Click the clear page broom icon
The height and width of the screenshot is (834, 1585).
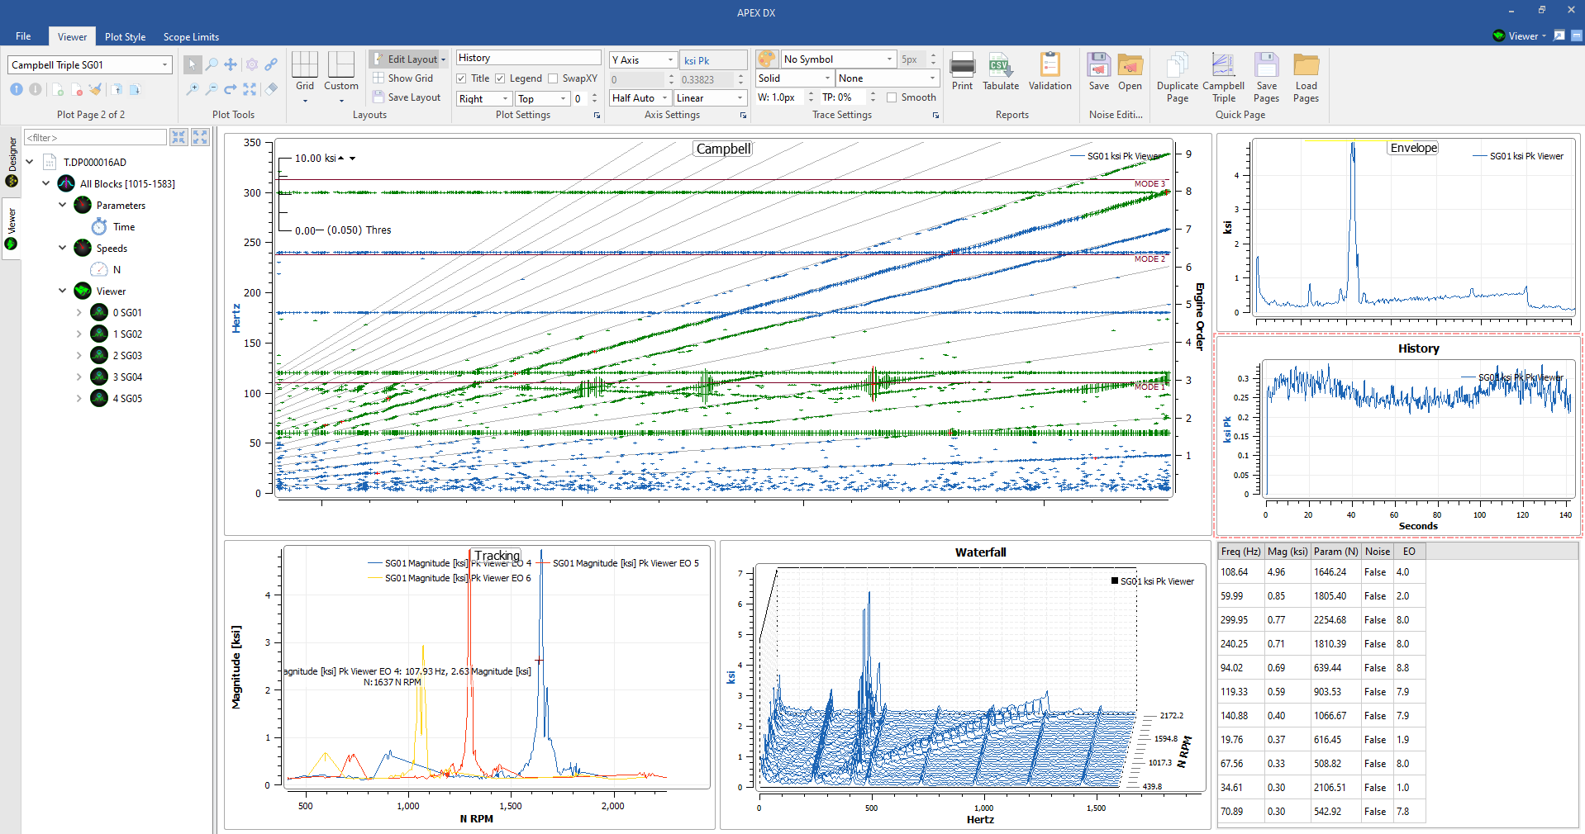[x=96, y=89]
